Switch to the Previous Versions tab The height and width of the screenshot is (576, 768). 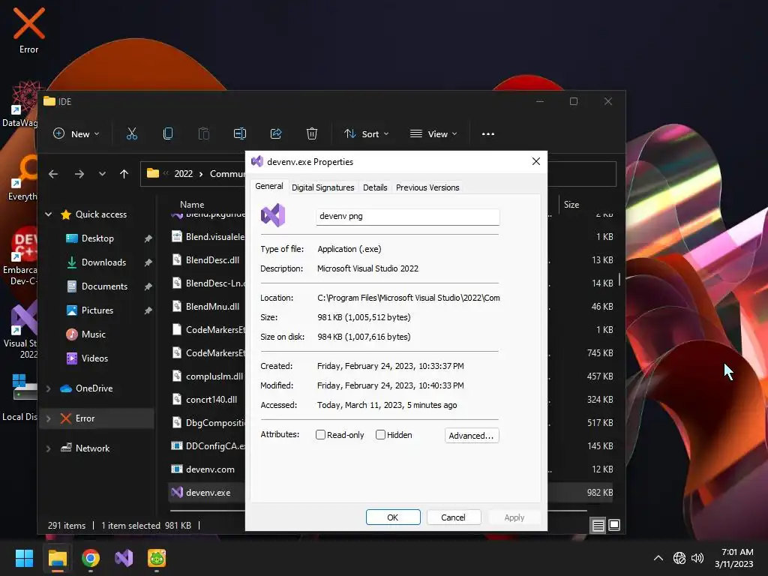click(x=427, y=187)
